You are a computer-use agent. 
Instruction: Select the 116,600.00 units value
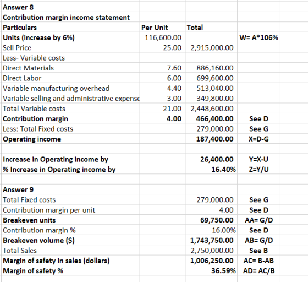[x=163, y=38]
